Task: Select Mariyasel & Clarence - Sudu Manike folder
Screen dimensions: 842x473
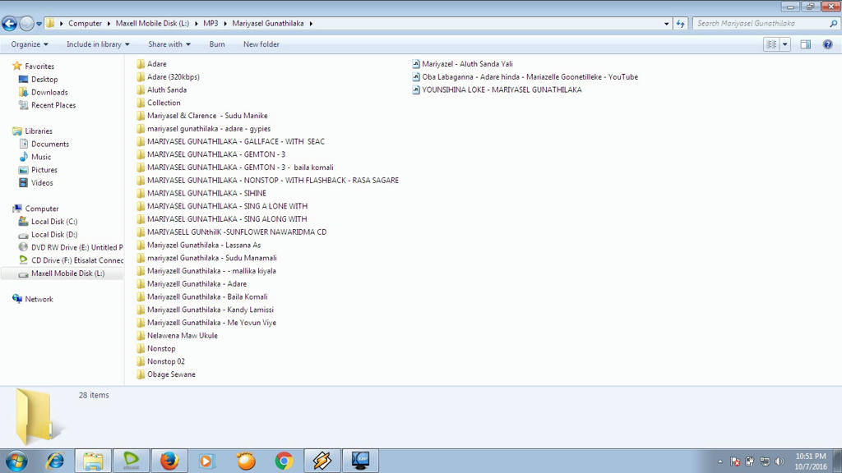Action: 207,115
